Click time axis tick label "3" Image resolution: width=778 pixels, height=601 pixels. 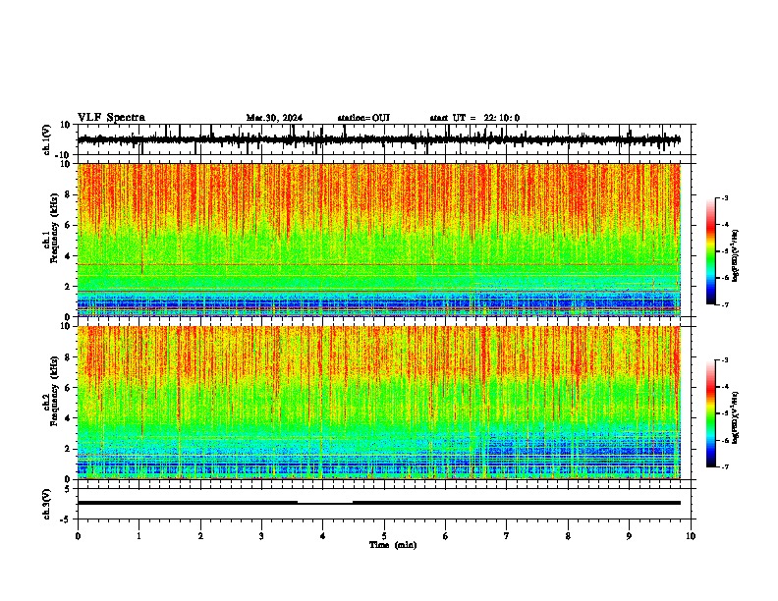click(x=261, y=536)
